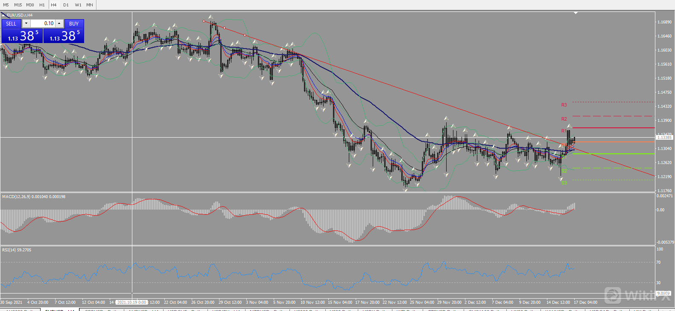
Task: Select the H1 timeframe
Action: [x=42, y=5]
